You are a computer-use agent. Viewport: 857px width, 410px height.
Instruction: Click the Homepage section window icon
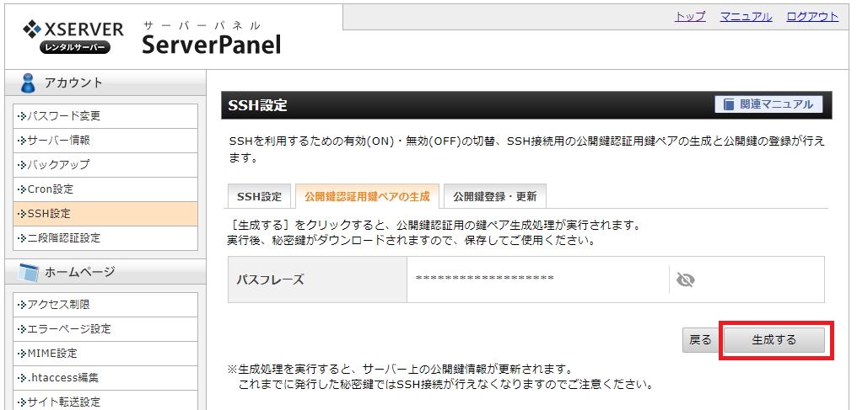(28, 272)
